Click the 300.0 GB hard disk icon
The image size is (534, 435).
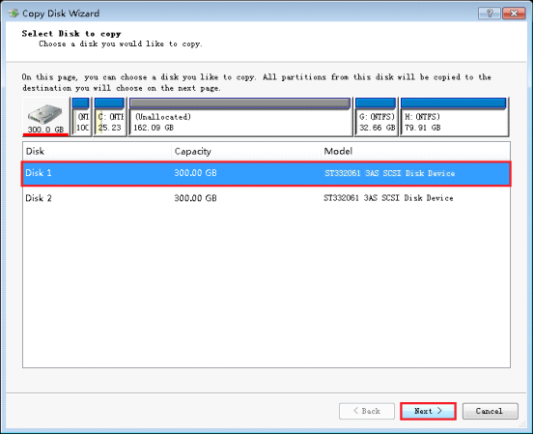(x=45, y=117)
